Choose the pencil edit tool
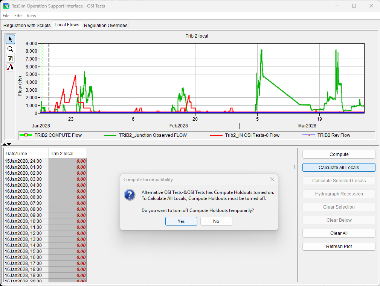 10,59
